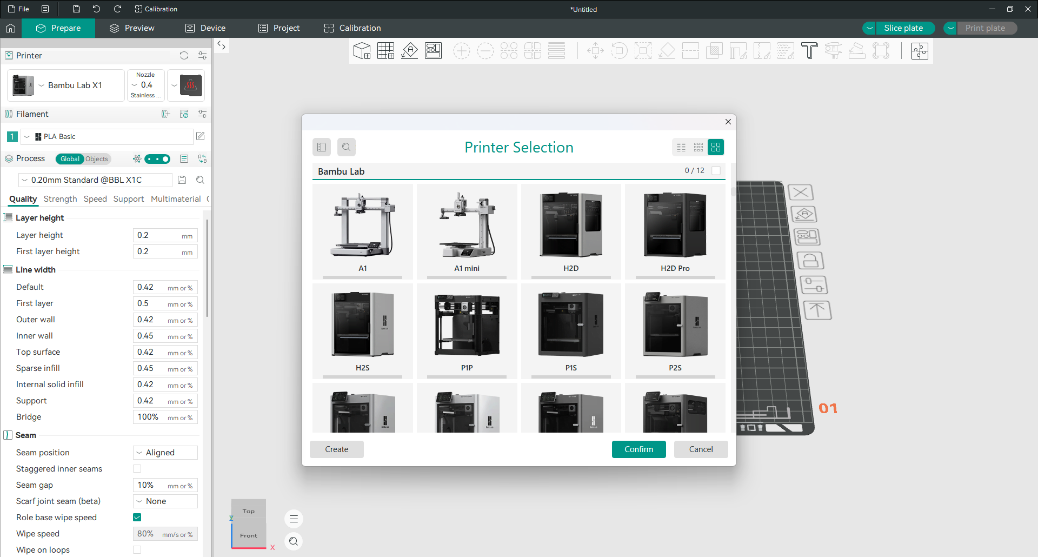Search process settings with magnifier icon
The height and width of the screenshot is (557, 1038).
point(200,180)
